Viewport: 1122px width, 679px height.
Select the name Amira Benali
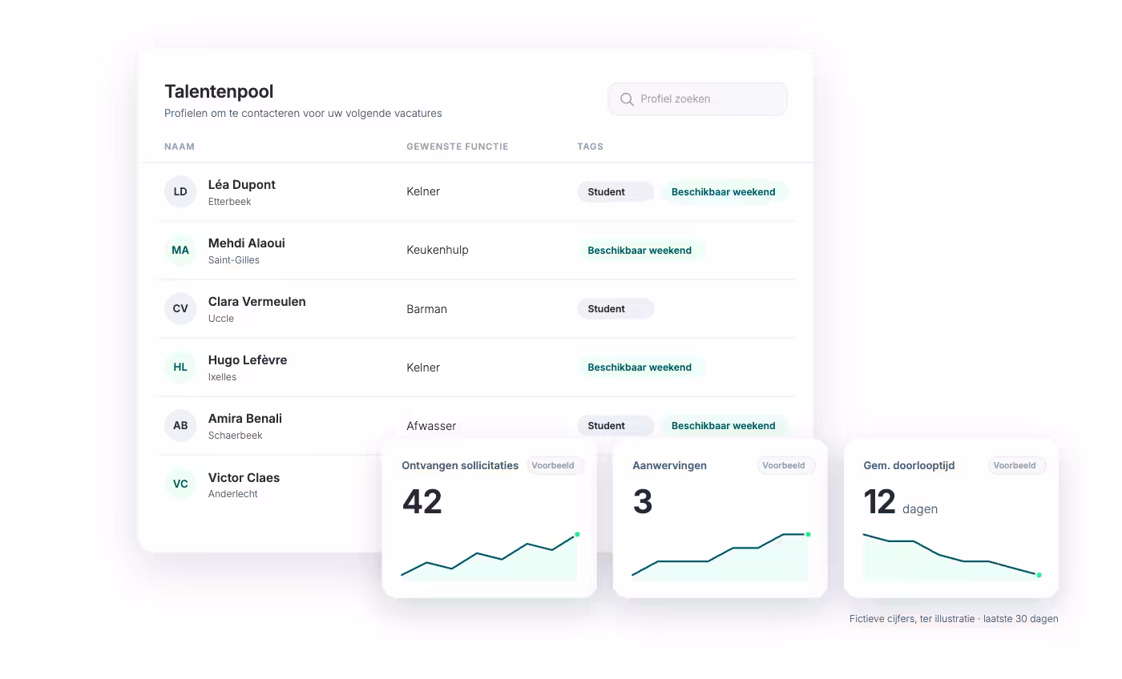tap(245, 419)
